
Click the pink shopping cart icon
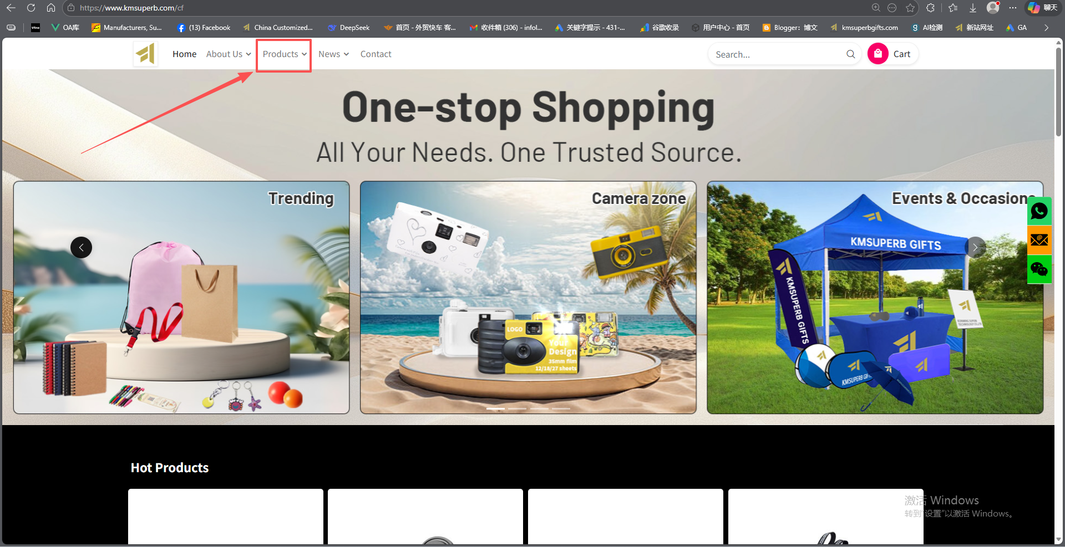(x=878, y=54)
